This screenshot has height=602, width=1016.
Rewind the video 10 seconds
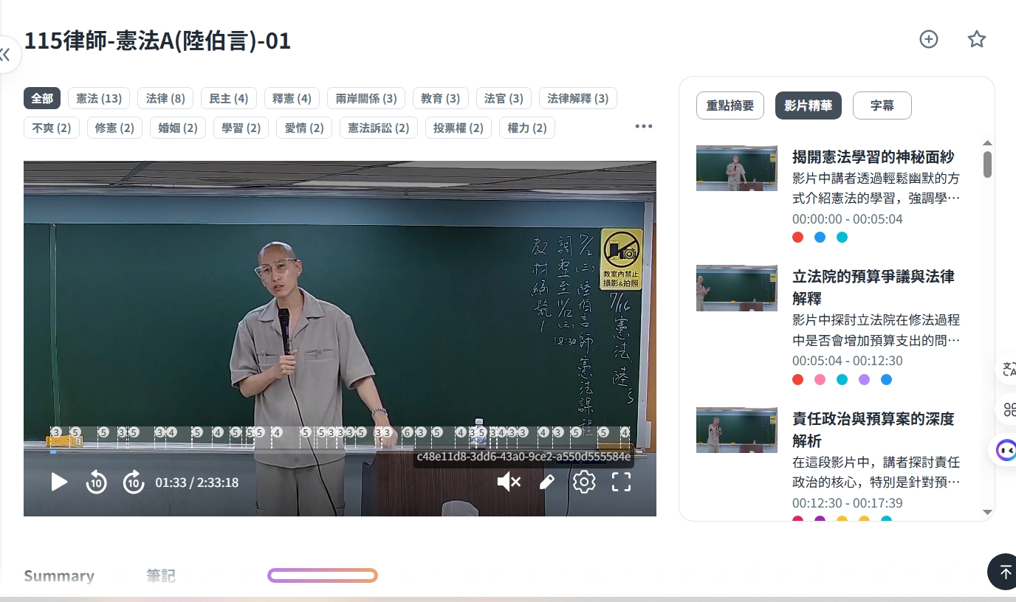click(x=97, y=482)
